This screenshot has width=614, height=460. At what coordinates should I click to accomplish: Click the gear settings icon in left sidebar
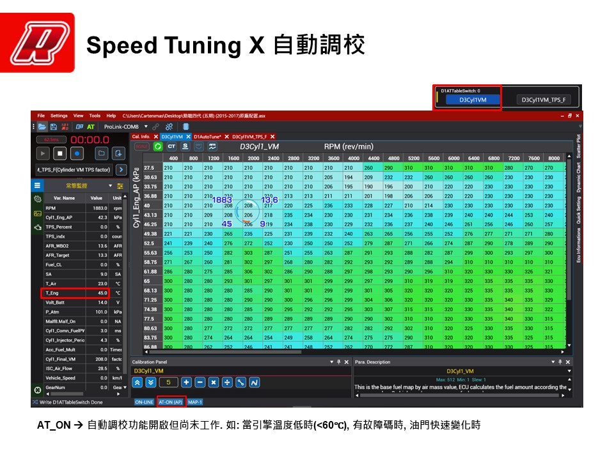38,199
